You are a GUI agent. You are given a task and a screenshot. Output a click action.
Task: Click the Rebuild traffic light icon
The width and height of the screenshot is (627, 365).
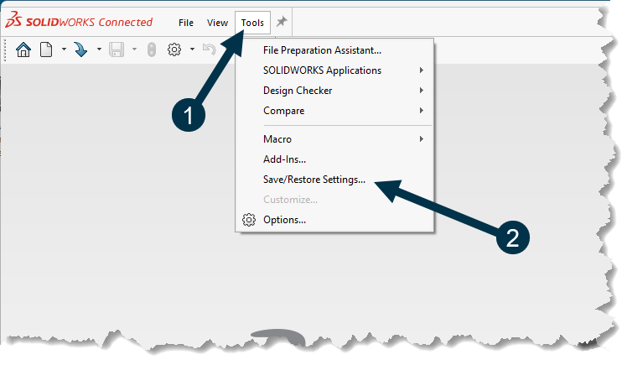[152, 50]
